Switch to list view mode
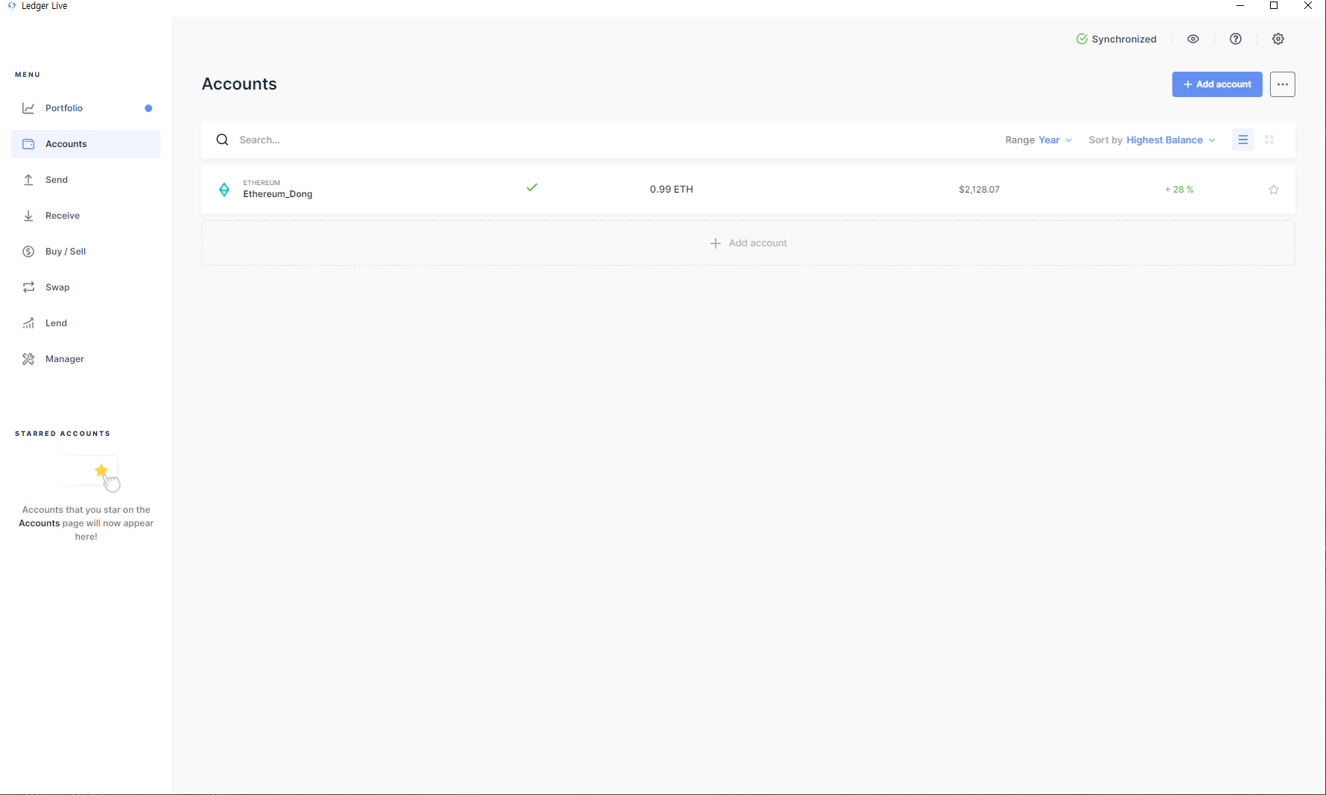The image size is (1326, 795). (x=1243, y=140)
